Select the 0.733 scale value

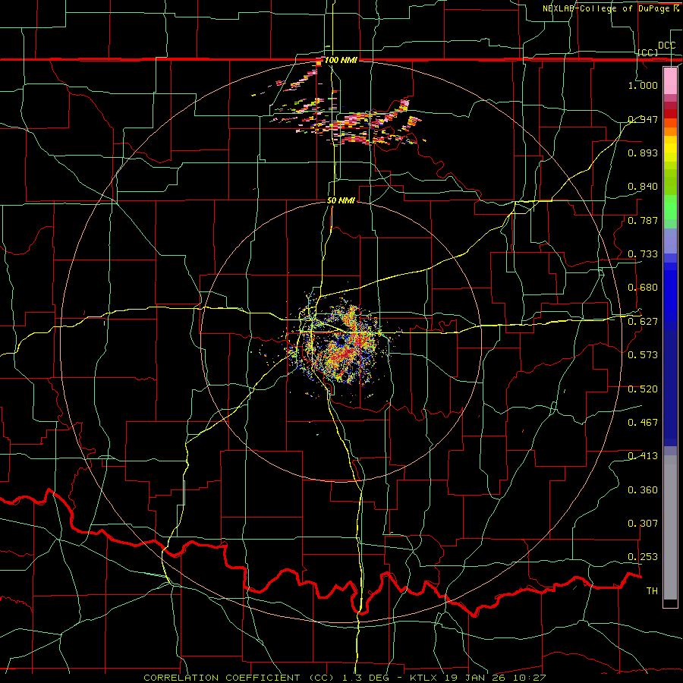[643, 254]
